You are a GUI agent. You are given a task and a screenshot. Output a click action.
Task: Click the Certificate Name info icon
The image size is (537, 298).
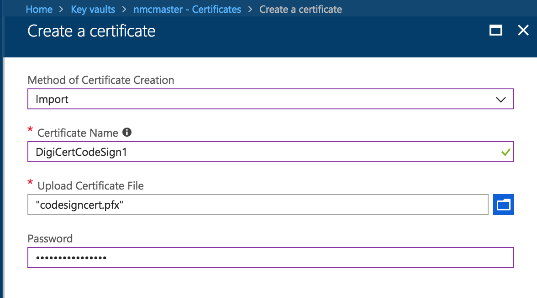coord(127,132)
